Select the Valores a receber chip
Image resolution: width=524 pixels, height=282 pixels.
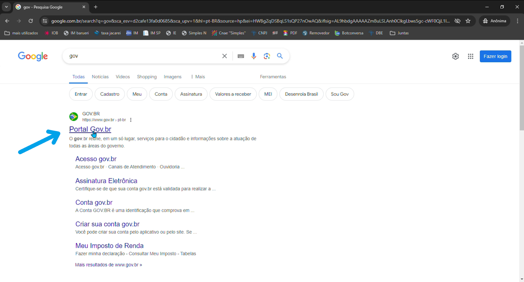coord(233,94)
